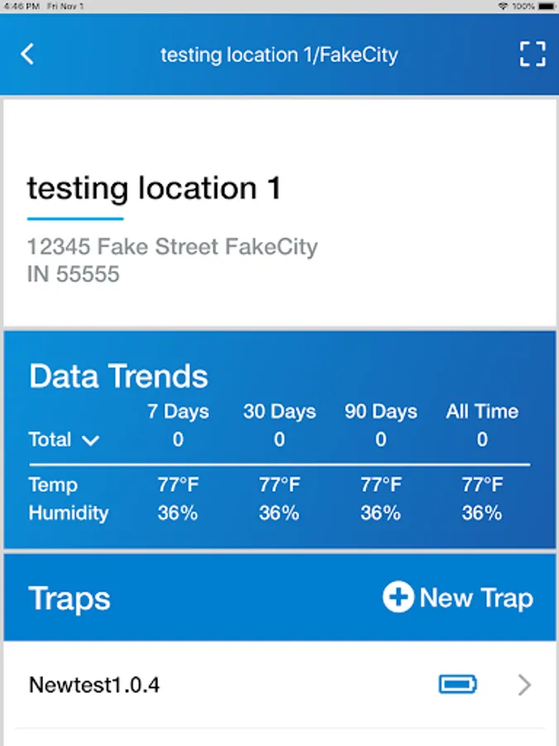Tap the plus circle icon for New Trap
Image resolution: width=559 pixels, height=746 pixels.
[x=398, y=598]
